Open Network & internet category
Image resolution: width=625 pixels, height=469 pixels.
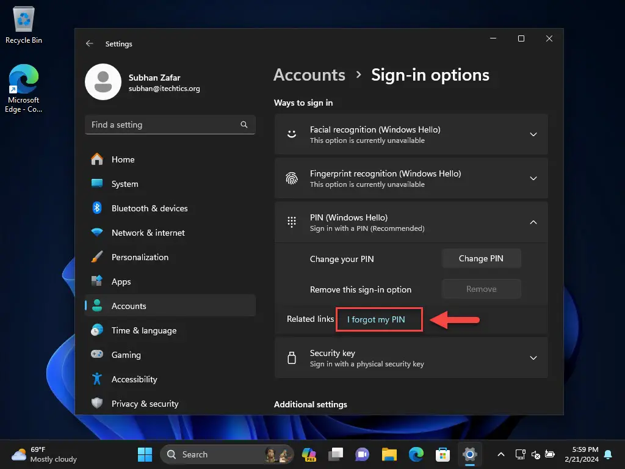pyautogui.click(x=170, y=233)
